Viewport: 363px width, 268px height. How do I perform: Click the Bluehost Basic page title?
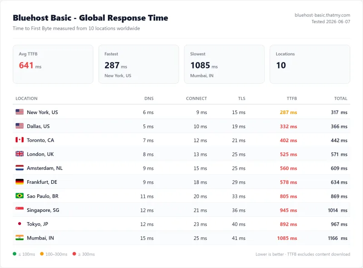[x=90, y=18]
